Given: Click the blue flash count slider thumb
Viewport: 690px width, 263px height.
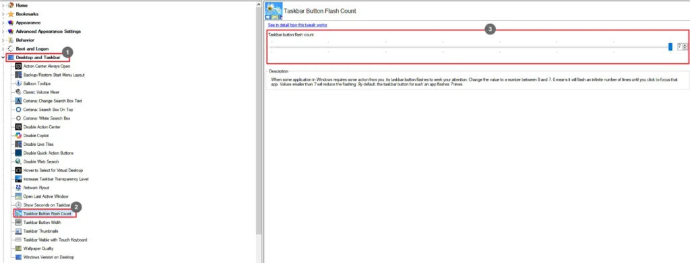Looking at the screenshot, I should 670,46.
